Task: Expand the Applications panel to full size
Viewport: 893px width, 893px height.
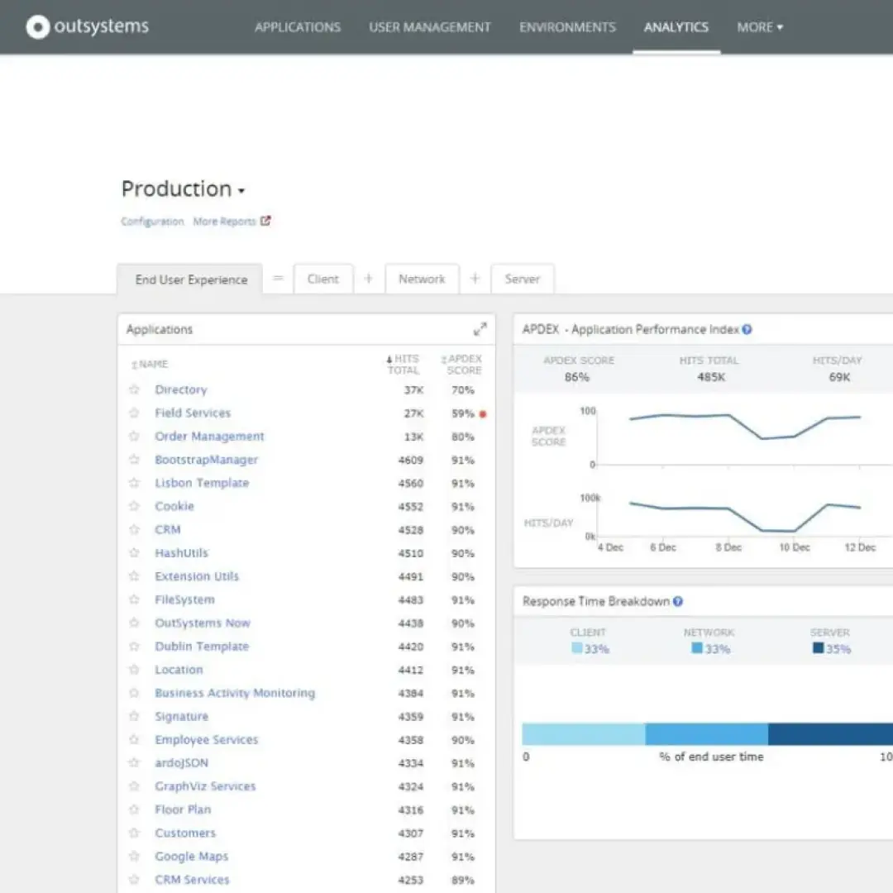Action: pyautogui.click(x=480, y=329)
